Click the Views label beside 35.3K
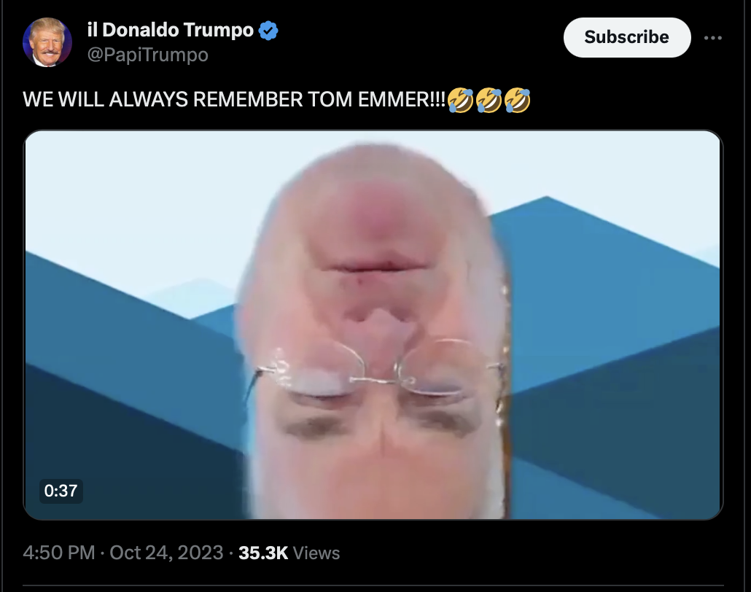 pyautogui.click(x=316, y=553)
